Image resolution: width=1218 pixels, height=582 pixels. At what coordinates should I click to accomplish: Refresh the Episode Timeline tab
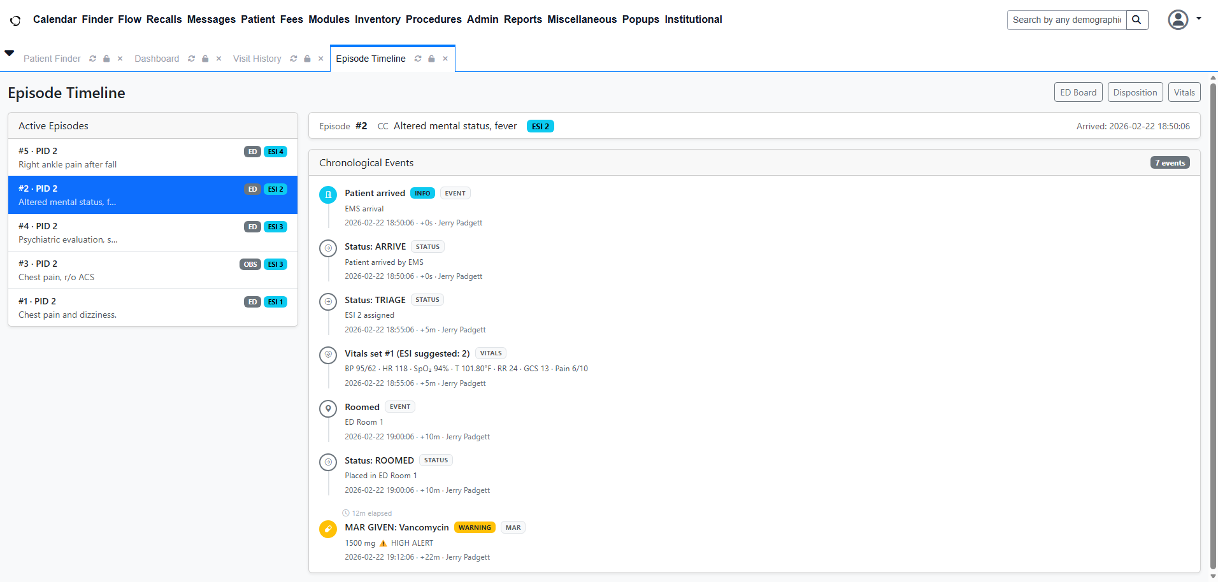[x=418, y=59]
